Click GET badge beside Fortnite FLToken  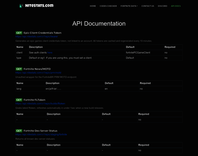coord(19,100)
